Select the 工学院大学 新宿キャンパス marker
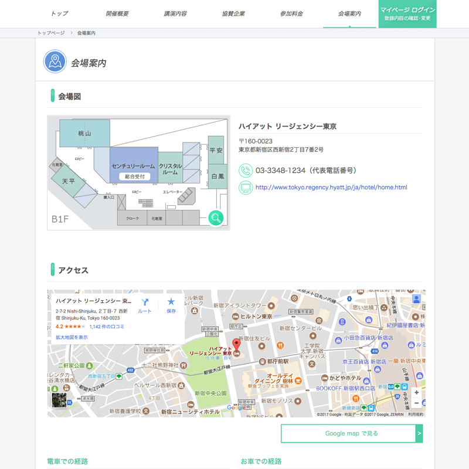Screen dimensions: 469x469 click(x=312, y=364)
